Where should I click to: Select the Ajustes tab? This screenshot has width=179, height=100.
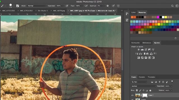[157, 43]
